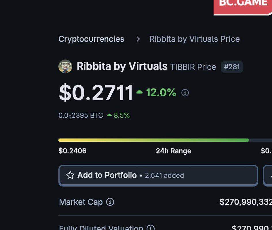The width and height of the screenshot is (272, 230).
Task: Click the Ribbita by Virtuals title heading
Action: tap(122, 66)
